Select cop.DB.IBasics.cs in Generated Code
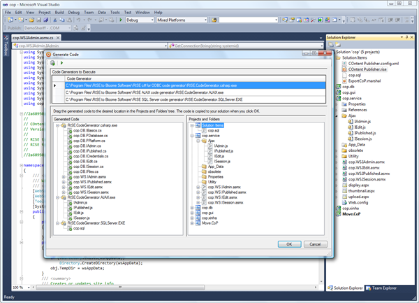Viewport: 419px width, 303px height. pyautogui.click(x=87, y=131)
